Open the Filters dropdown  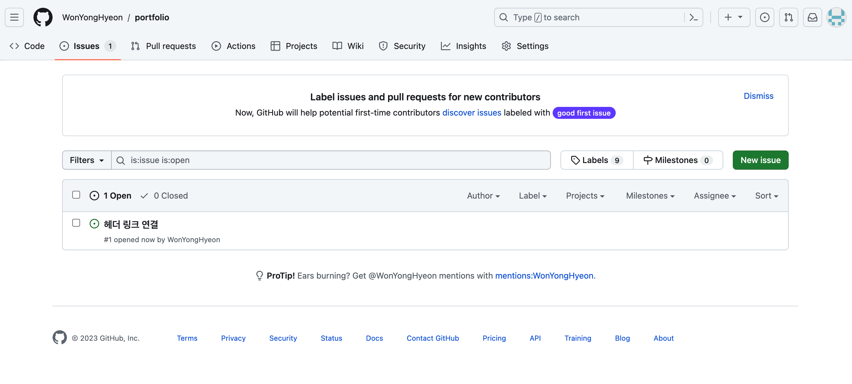point(87,160)
